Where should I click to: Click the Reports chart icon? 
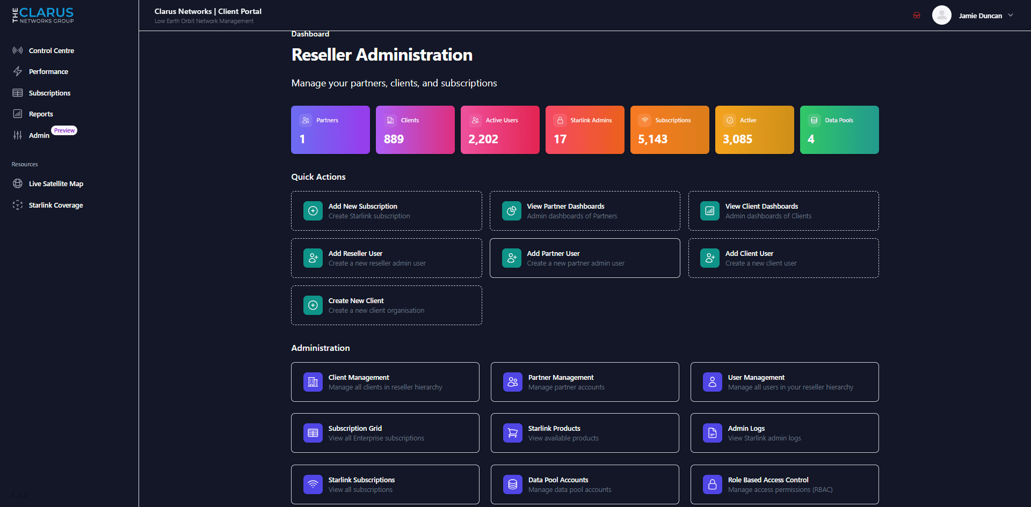tap(18, 114)
